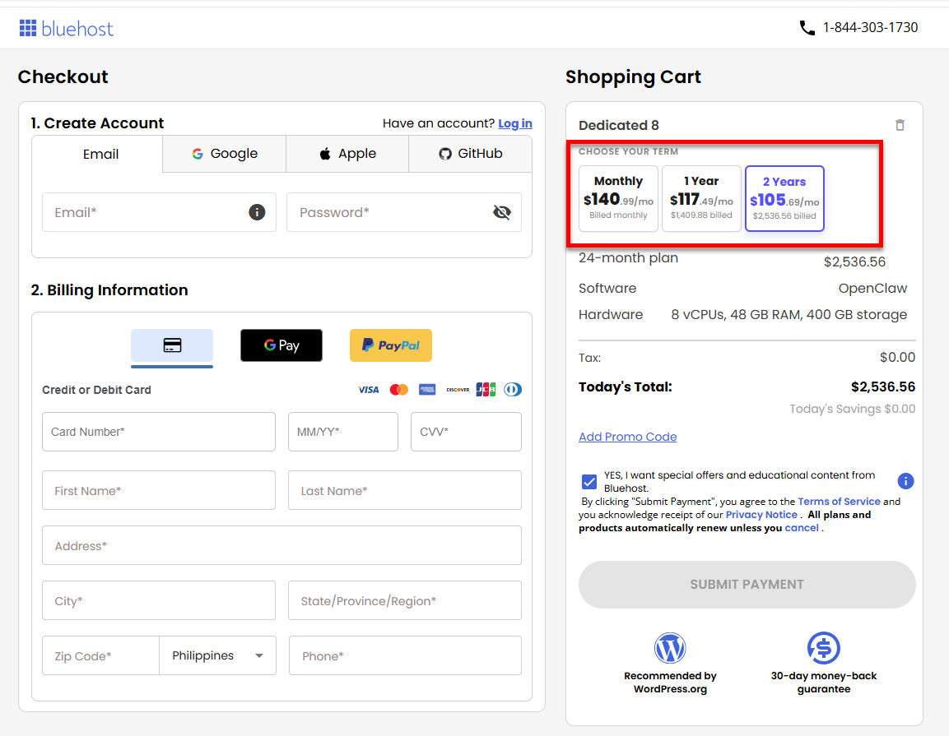Click the info icon in Email field
This screenshot has height=736, width=949.
coord(257,212)
